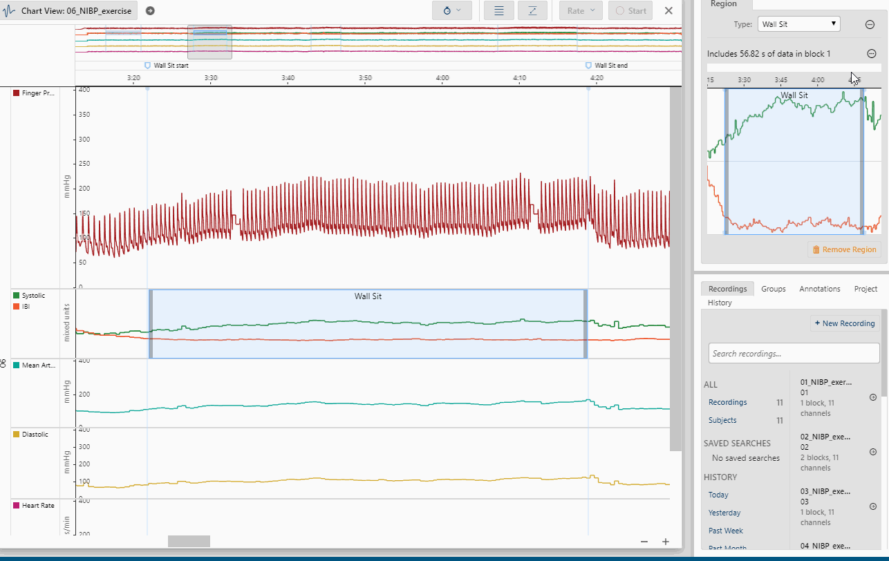This screenshot has width=889, height=561.
Task: Open the 02_NIBP_exercise recording arrow icon
Action: pyautogui.click(x=872, y=452)
